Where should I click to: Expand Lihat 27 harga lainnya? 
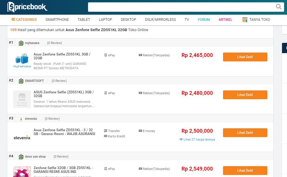[197, 139]
